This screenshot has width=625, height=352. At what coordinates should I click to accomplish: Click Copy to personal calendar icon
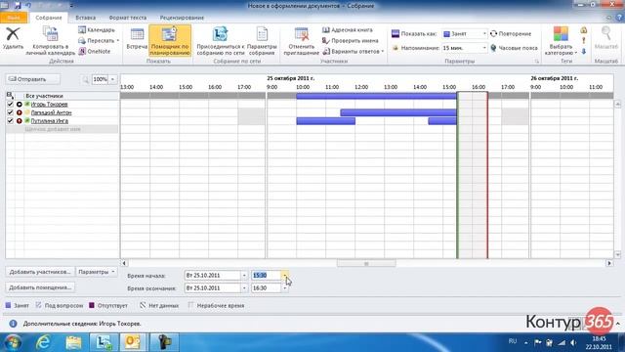click(51, 34)
